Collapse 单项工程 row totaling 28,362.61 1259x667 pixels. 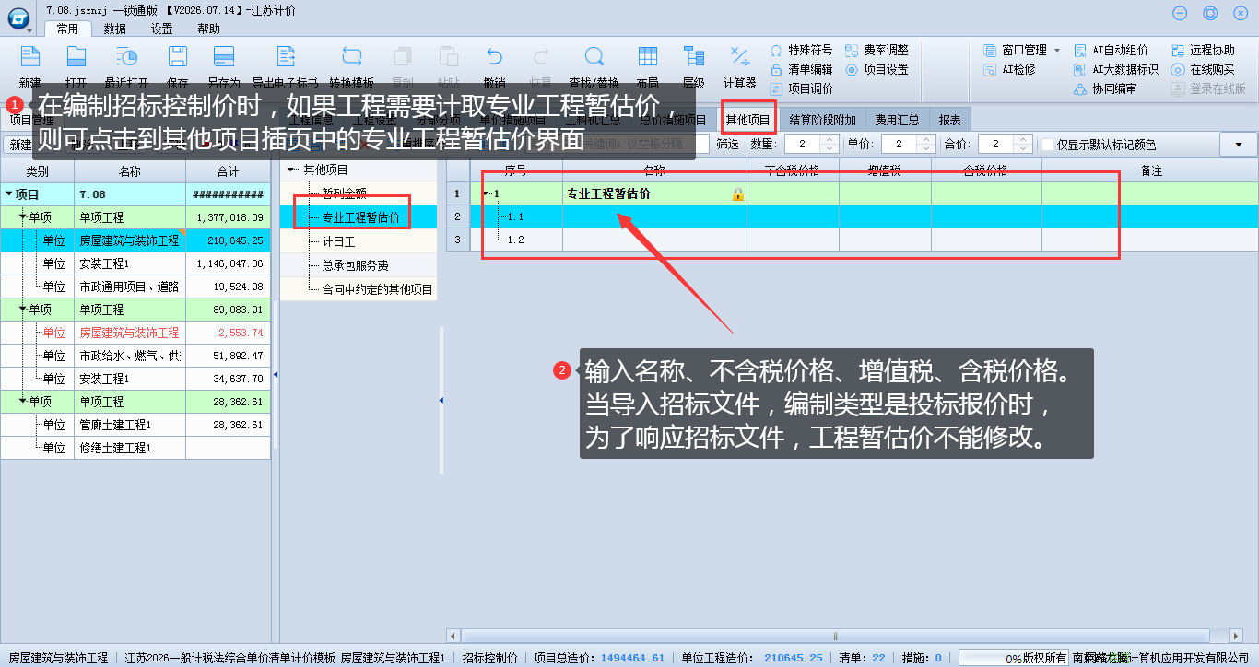pos(23,402)
